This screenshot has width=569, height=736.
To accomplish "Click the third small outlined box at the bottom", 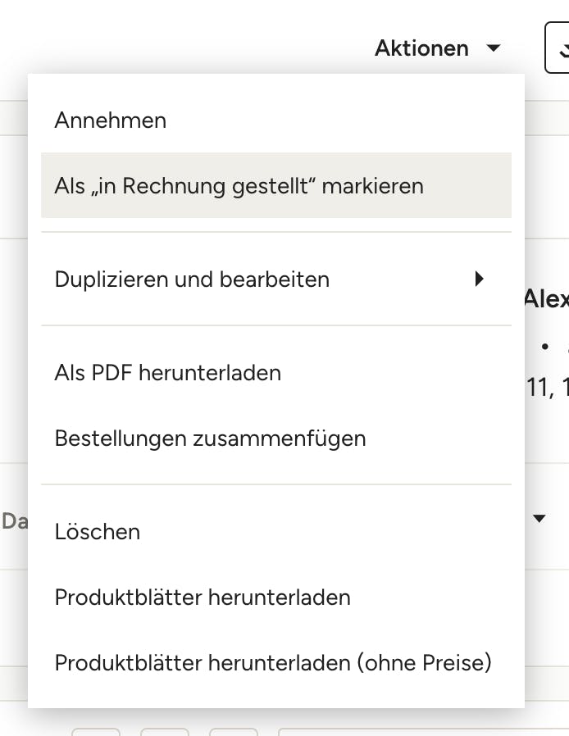I will point(234,732).
